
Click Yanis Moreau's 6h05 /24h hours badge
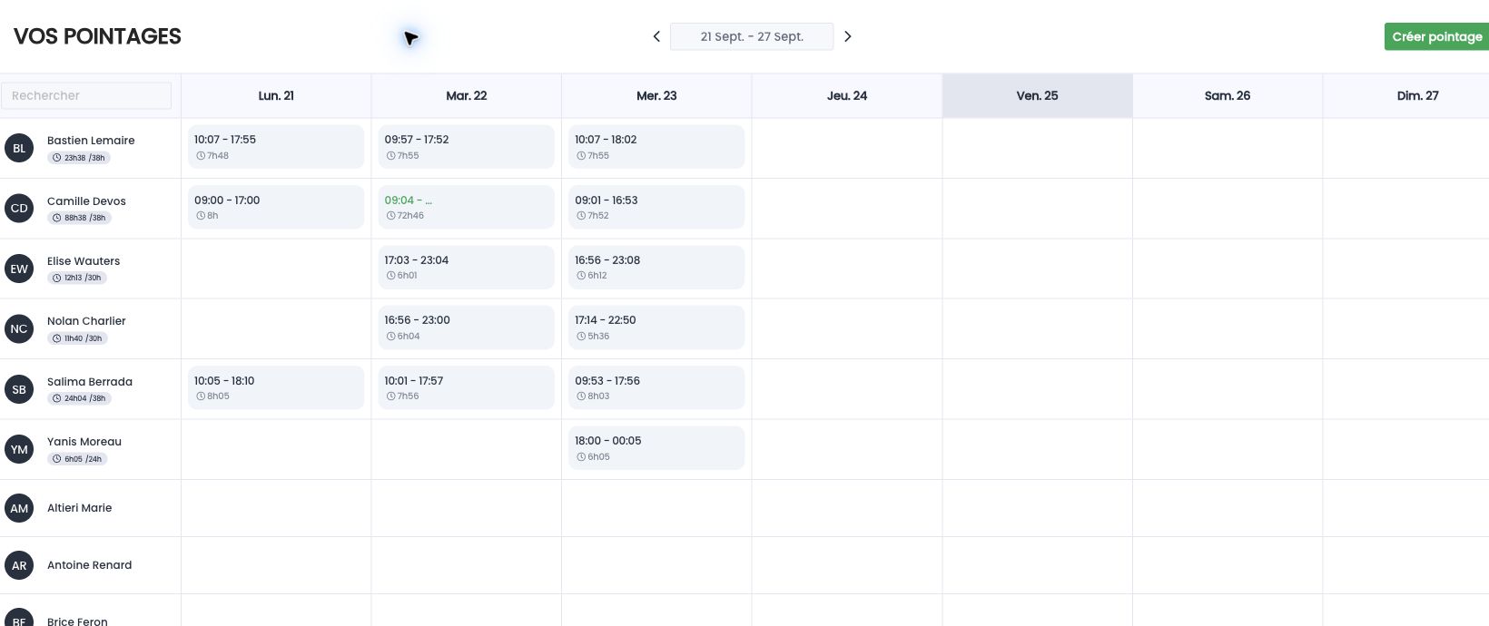point(77,459)
